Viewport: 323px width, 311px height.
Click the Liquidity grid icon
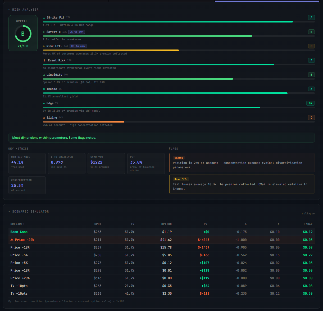click(44, 75)
